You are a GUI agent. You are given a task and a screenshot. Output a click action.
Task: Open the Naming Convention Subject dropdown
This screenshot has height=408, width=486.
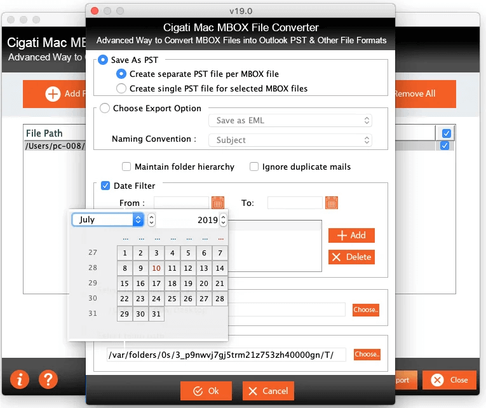pyautogui.click(x=290, y=140)
